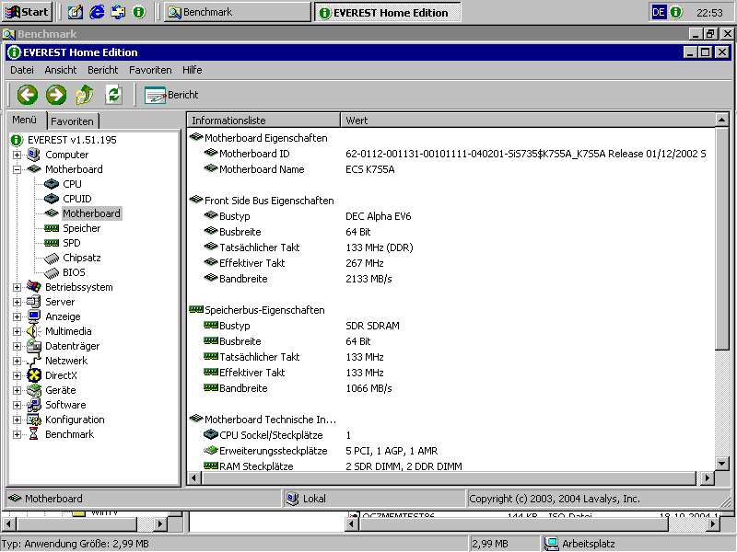737x552 pixels.
Task: Click the 2133 MB/s Bandbreite value
Action: [x=369, y=279]
